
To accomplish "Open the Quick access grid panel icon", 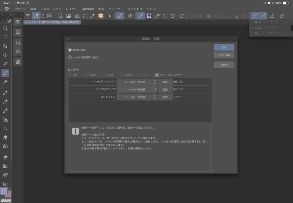I will (x=18, y=62).
